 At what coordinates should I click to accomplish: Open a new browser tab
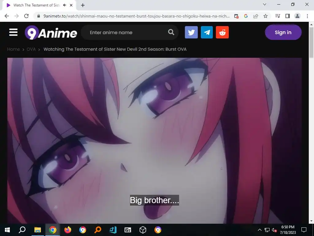(x=83, y=5)
